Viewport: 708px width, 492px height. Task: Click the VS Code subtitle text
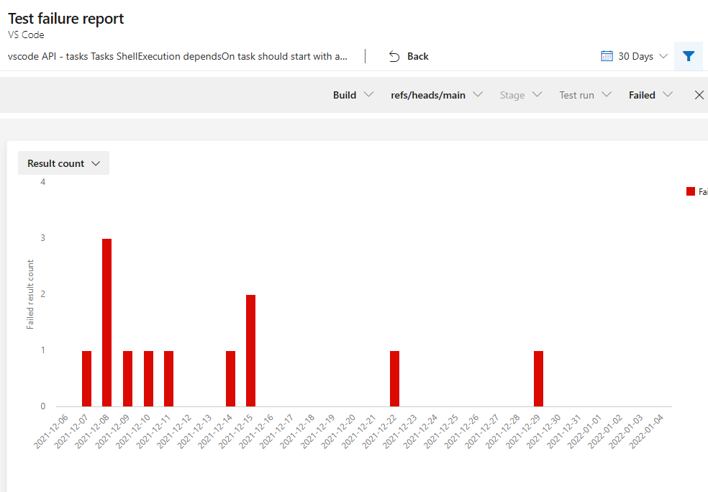point(26,35)
